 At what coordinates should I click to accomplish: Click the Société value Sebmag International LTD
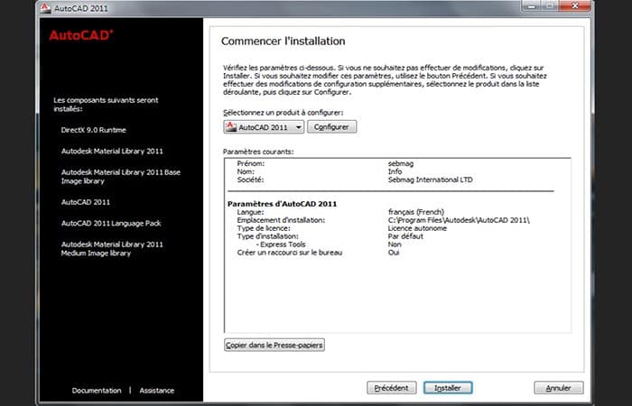[x=430, y=180]
